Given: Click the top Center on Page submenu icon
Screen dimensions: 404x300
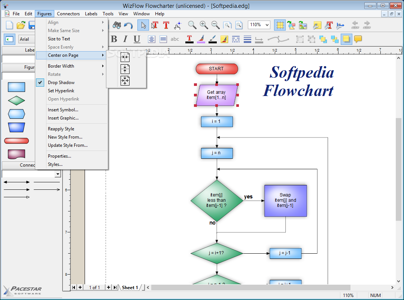Looking at the screenshot, I should click(x=125, y=57).
